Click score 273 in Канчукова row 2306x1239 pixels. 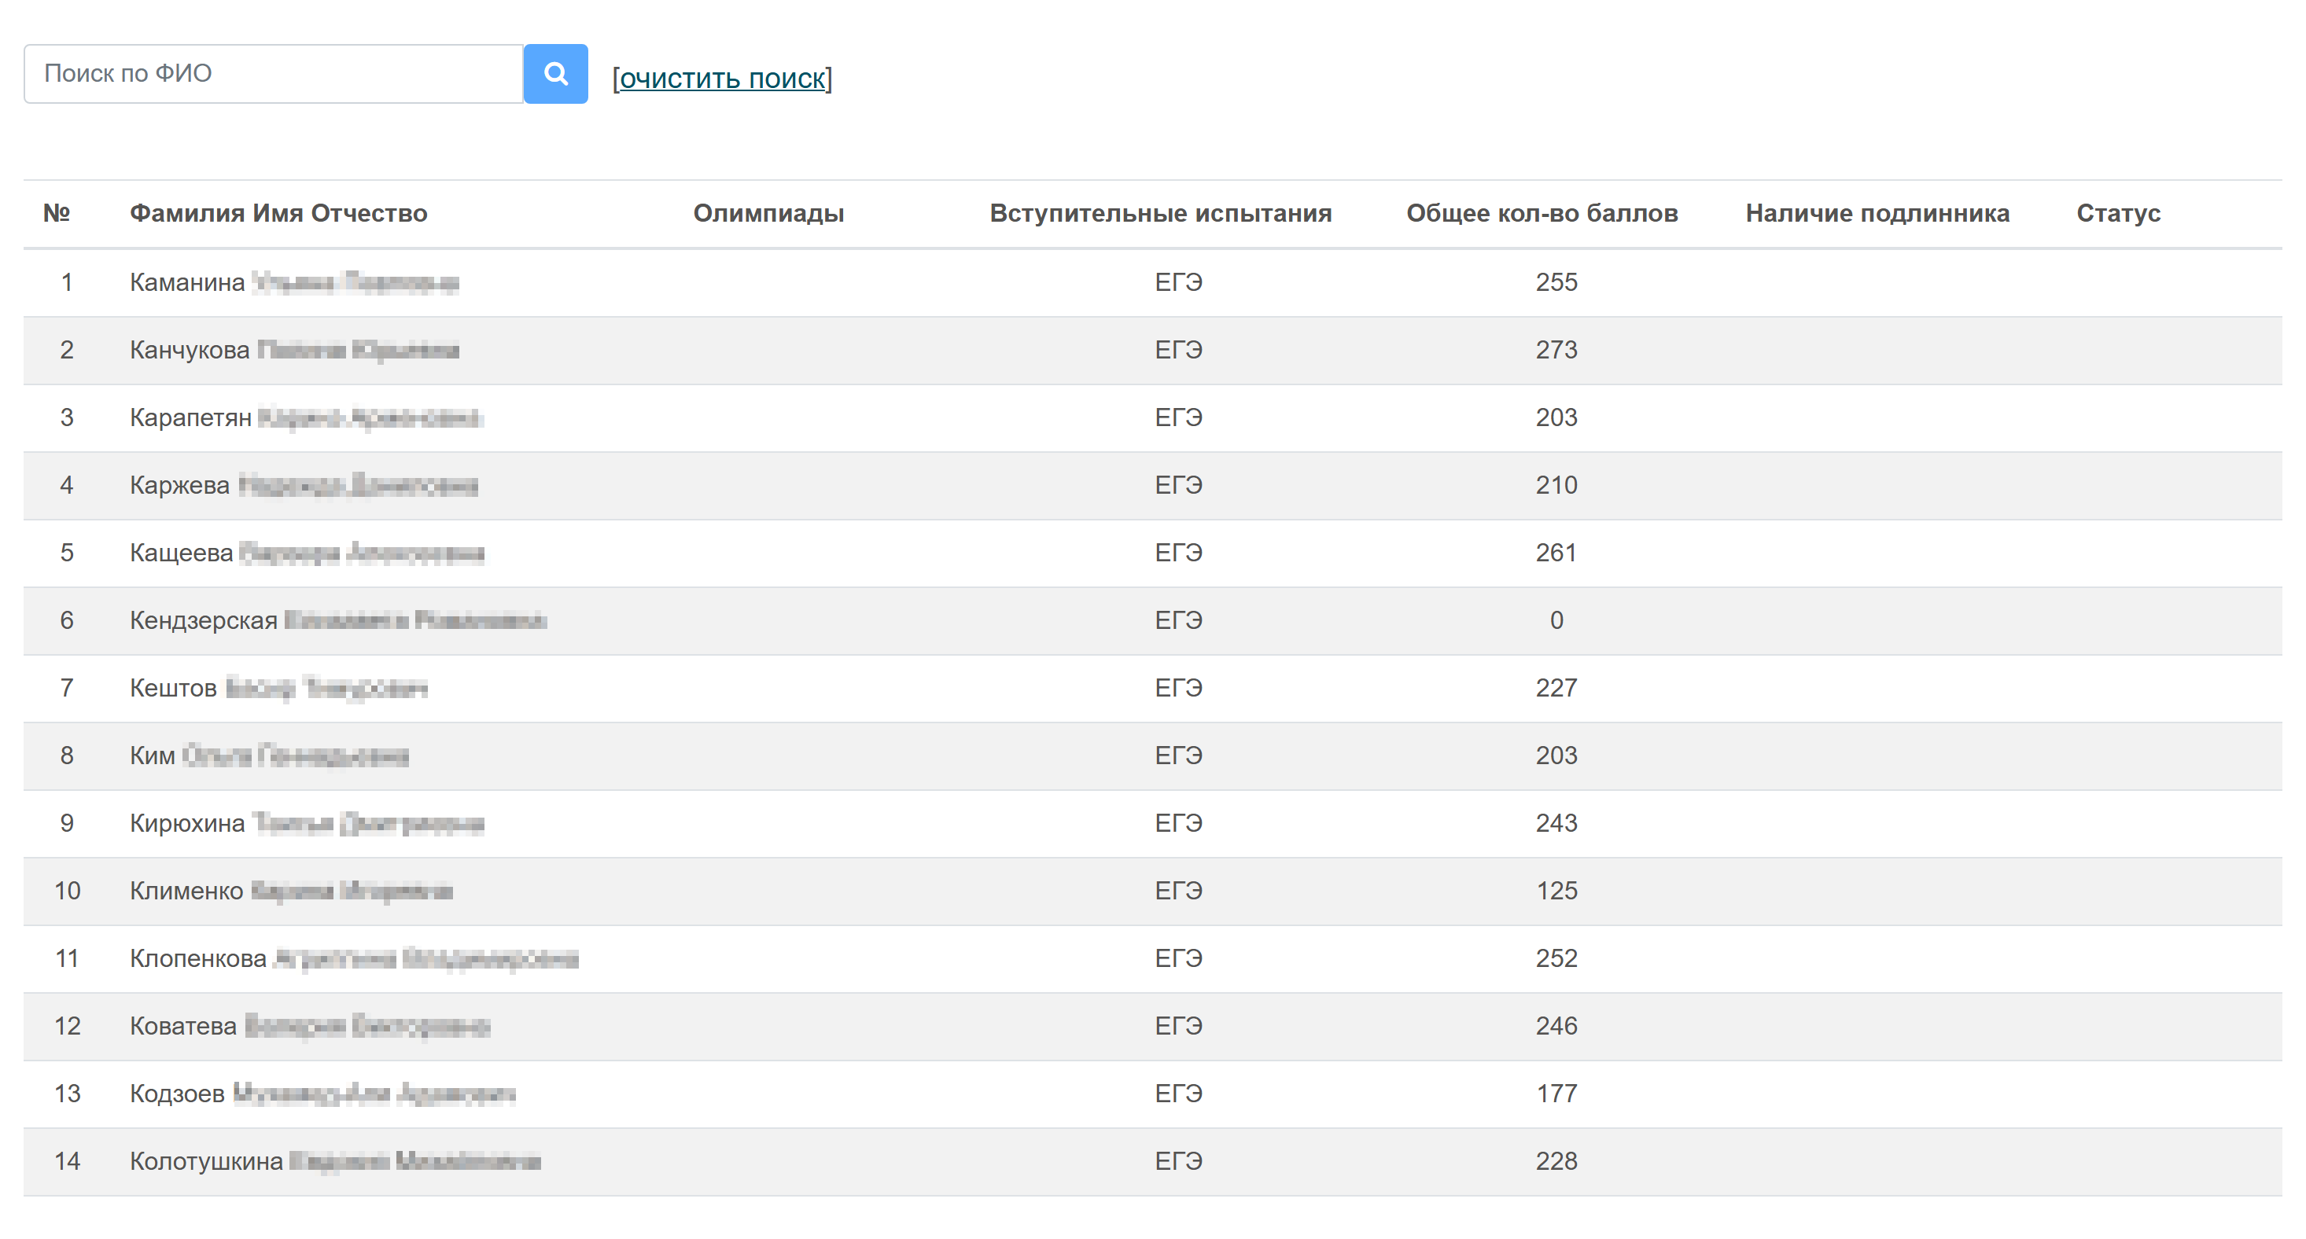pos(1556,350)
